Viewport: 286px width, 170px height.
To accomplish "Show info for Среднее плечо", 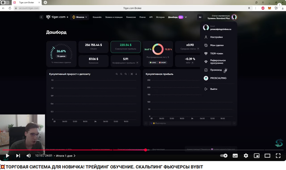I will 198,49.
